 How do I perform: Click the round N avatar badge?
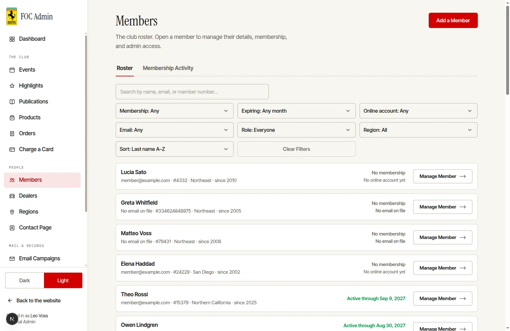[x=12, y=319]
